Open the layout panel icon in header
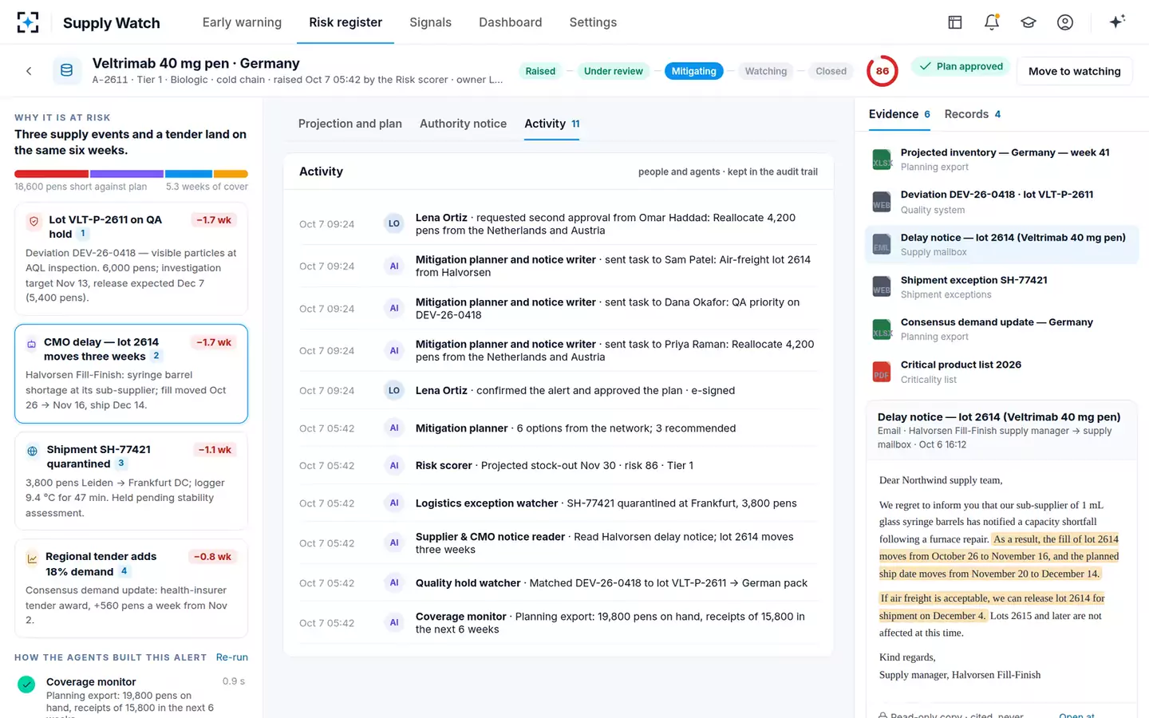 (955, 22)
